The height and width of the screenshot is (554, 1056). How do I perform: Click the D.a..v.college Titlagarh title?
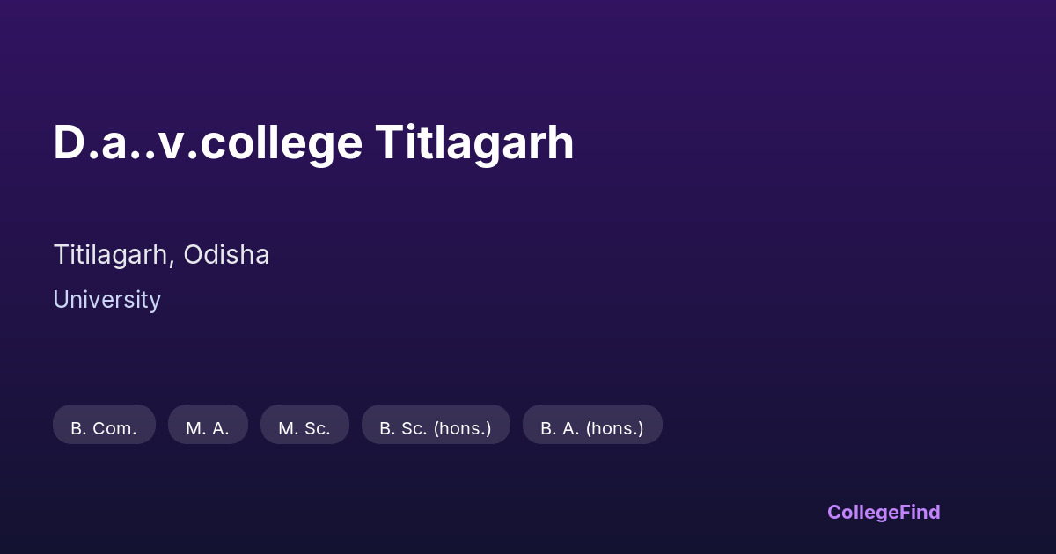[313, 142]
